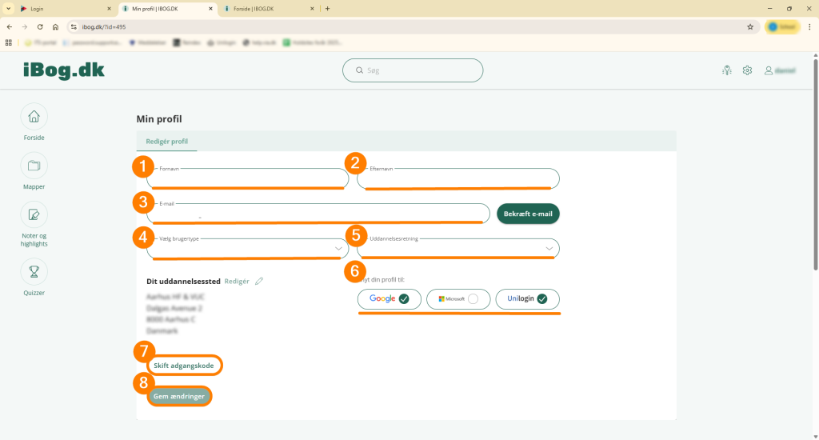This screenshot has height=440, width=819.
Task: Click the pencil icon next to Redigér
Action: pyautogui.click(x=259, y=282)
